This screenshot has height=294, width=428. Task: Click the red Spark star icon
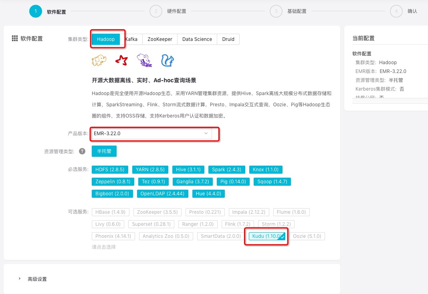[121, 61]
